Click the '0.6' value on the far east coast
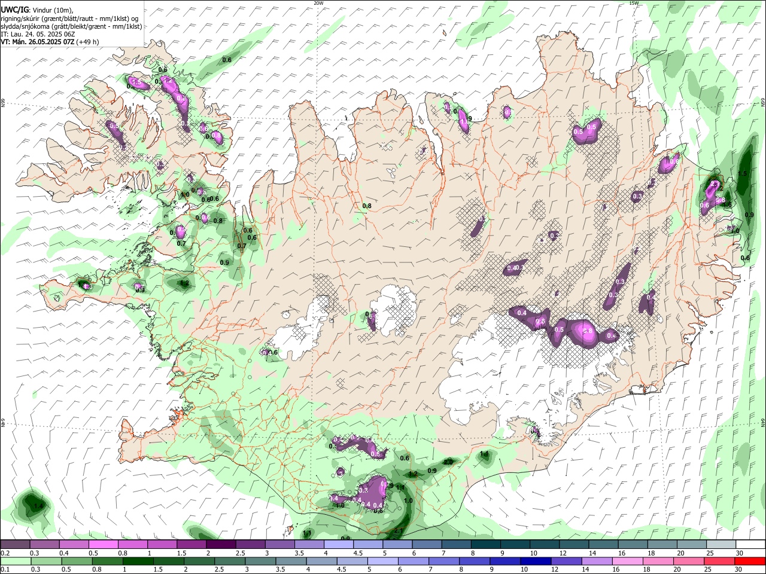The width and height of the screenshot is (766, 574). point(745,258)
